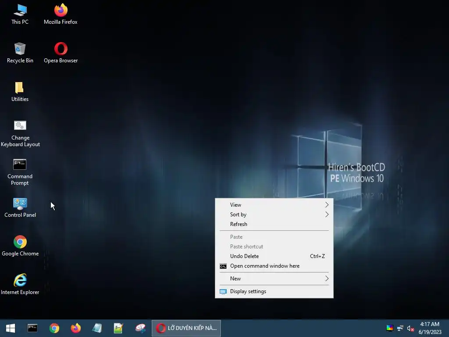This screenshot has width=449, height=337.
Task: Expand the Sort by submenu
Action: coord(274,215)
